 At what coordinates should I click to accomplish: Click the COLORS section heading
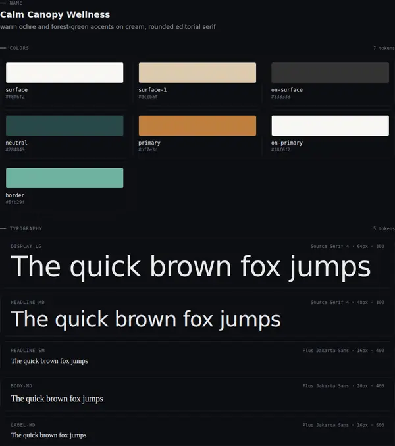click(x=19, y=48)
